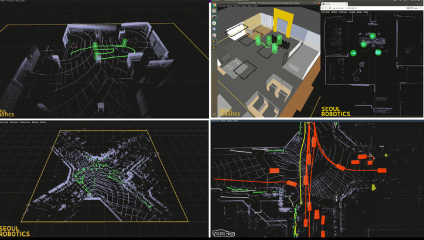The width and height of the screenshot is (424, 240).
Task: Open Window menu in browser SENSR page
Action: point(334,12)
